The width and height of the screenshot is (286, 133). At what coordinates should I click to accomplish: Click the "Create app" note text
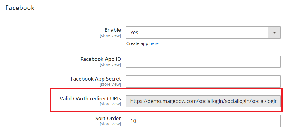tap(137, 43)
